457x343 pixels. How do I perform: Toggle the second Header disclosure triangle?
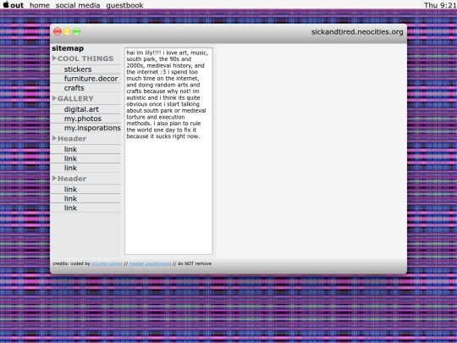point(54,178)
